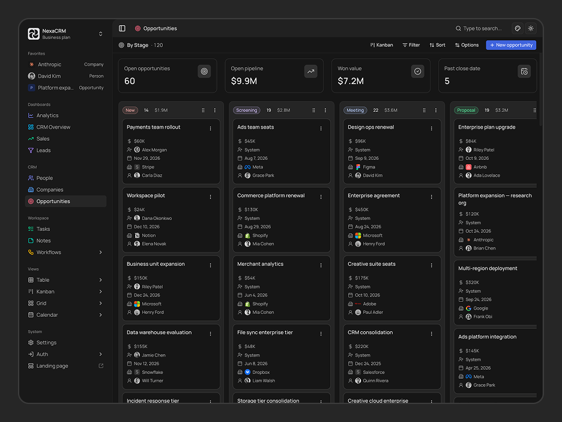Open Enterprise plan upgrade card
Image resolution: width=562 pixels, height=422 pixels.
pyautogui.click(x=495, y=151)
